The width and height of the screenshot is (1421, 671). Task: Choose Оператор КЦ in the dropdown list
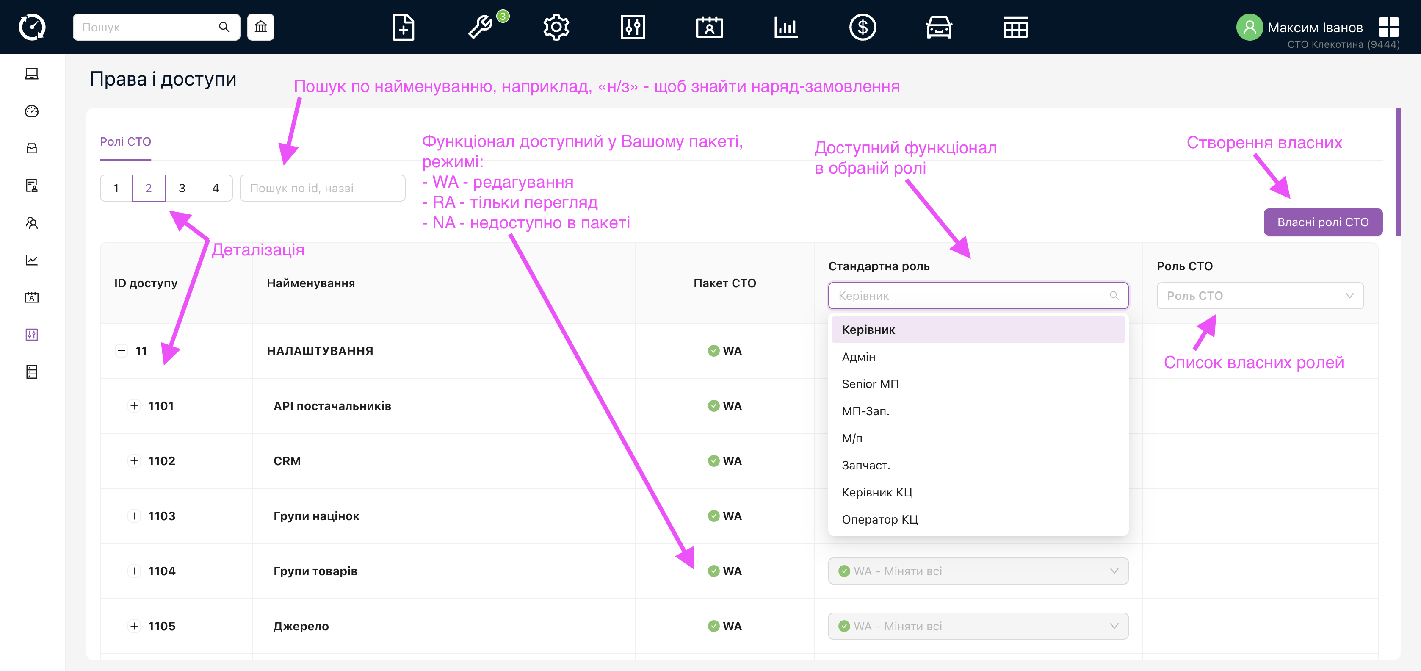point(880,519)
